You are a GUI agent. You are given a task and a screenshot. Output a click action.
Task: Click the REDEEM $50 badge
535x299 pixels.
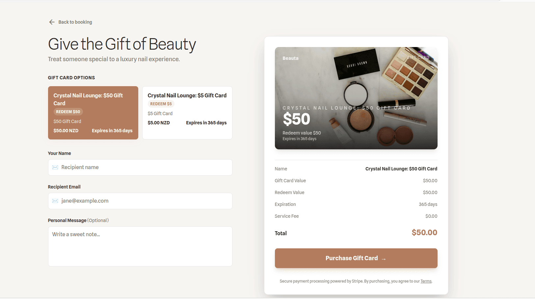68,112
